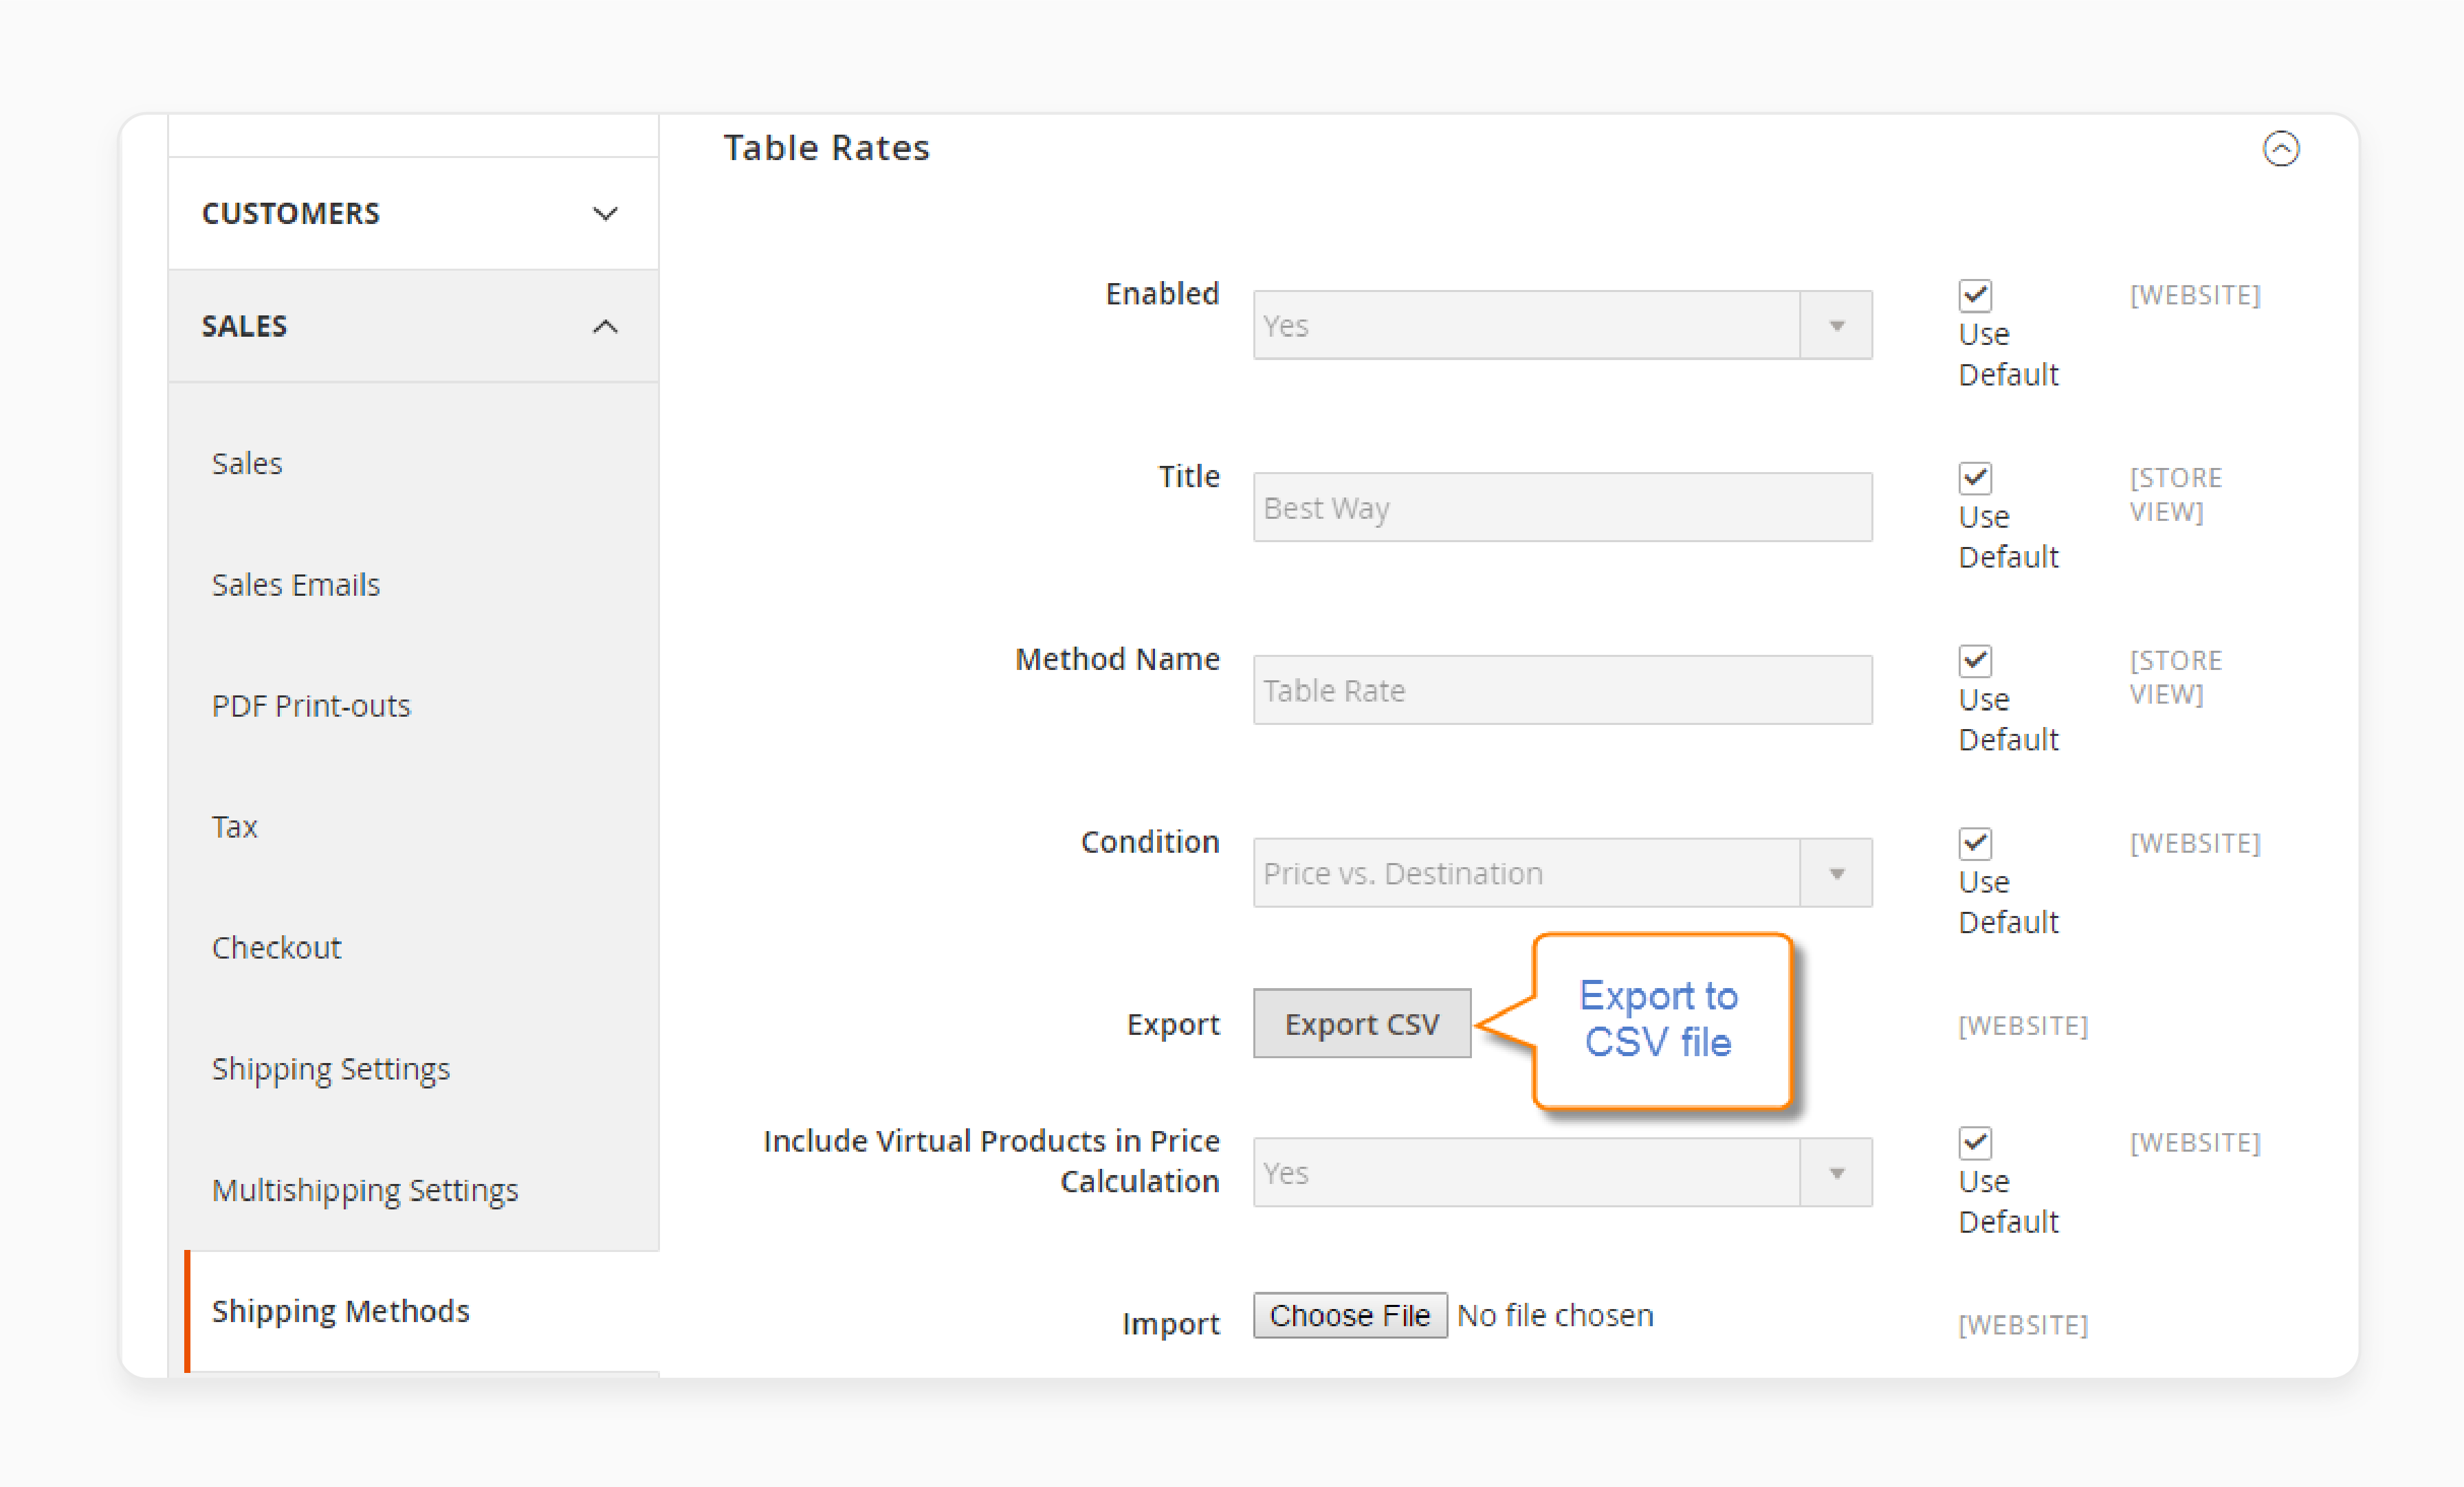Click the 'Include Virtual Products in Price Calculation' label

point(991,1161)
